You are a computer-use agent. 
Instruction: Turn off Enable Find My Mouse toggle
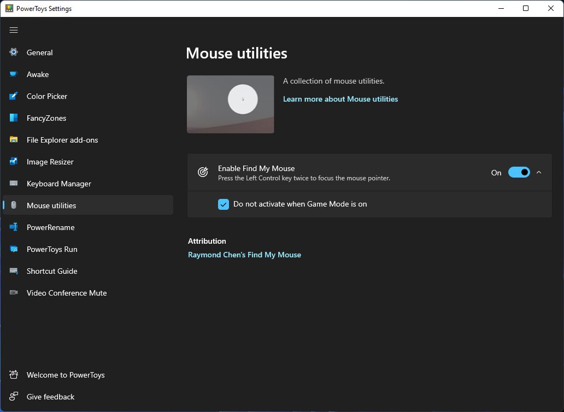pyautogui.click(x=519, y=173)
